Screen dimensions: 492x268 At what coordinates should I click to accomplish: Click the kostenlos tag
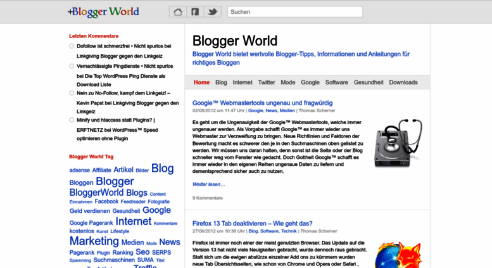[x=82, y=231]
